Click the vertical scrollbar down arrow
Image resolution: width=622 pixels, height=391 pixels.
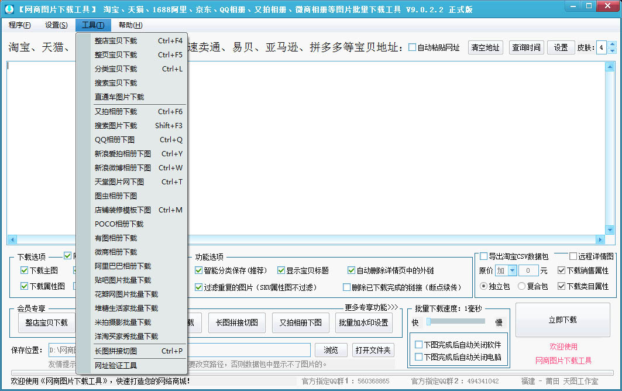(610, 230)
